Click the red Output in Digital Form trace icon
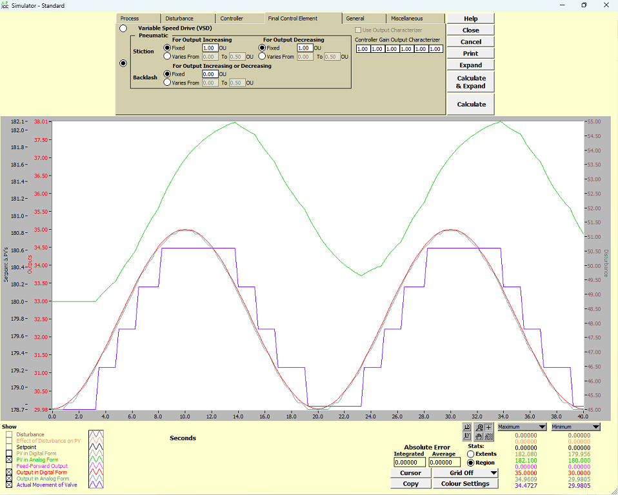Screen dimensions: 618x495 point(97,472)
